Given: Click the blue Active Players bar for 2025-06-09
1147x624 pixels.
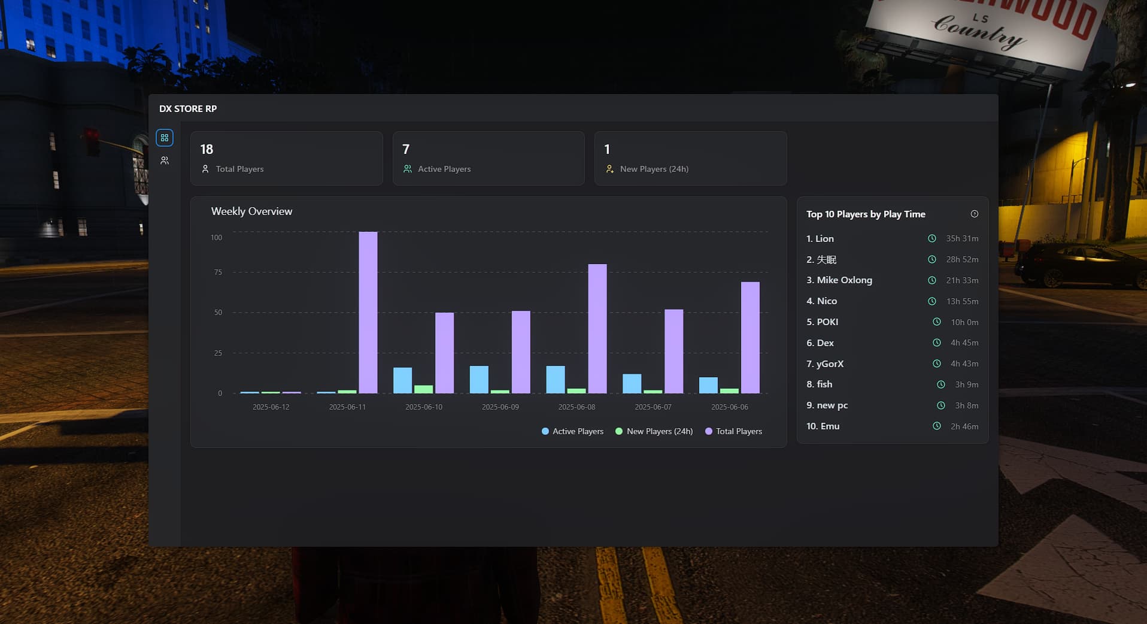Looking at the screenshot, I should [x=479, y=379].
